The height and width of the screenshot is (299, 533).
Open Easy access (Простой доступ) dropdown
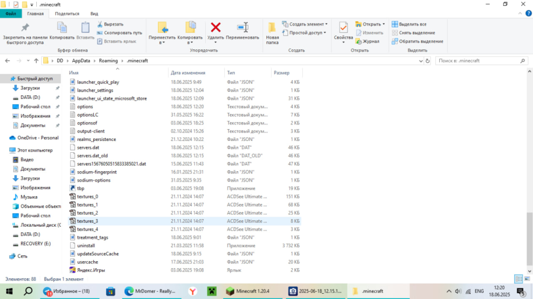304,33
